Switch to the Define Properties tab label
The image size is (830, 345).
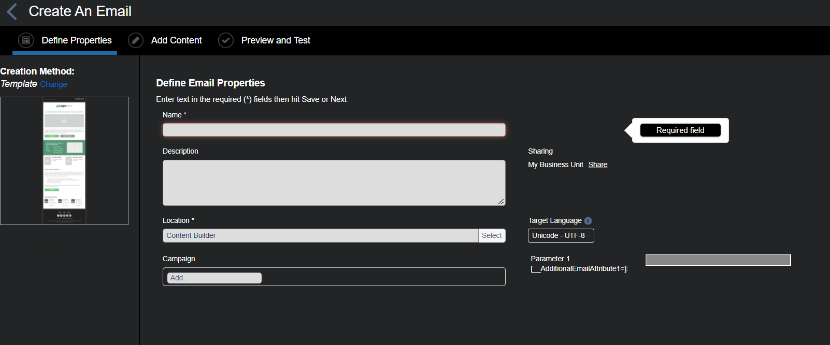(x=77, y=40)
